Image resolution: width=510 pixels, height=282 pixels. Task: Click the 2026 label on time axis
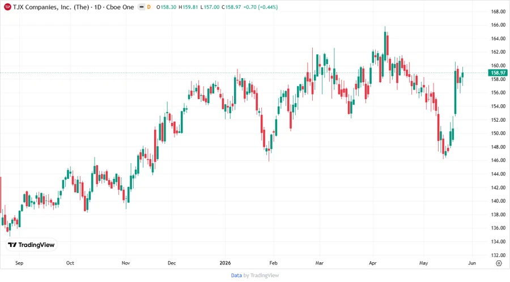(x=225, y=263)
